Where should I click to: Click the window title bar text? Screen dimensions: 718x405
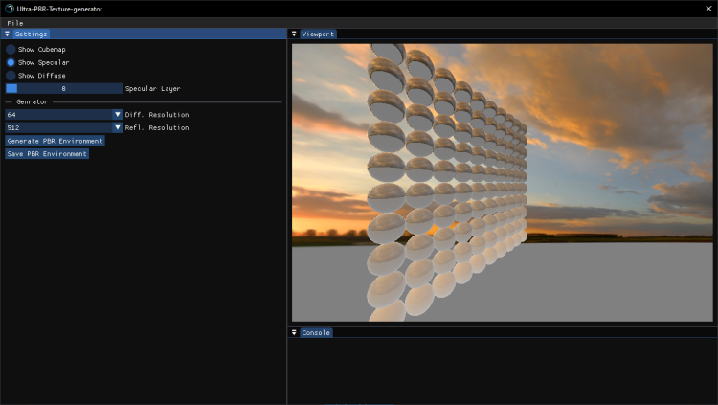click(x=59, y=9)
